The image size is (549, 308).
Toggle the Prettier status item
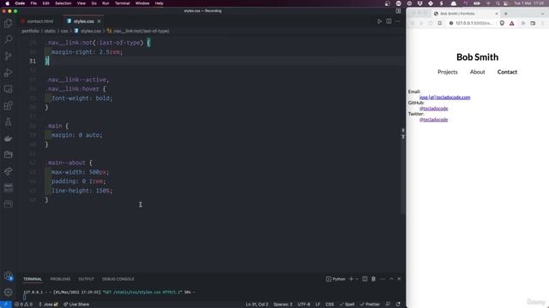click(x=370, y=305)
